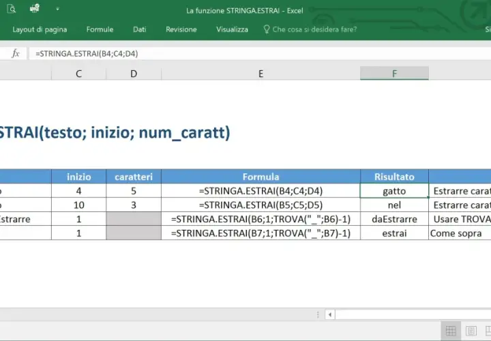This screenshot has height=341, width=491.
Task: Select the result cell 'gatto'
Action: coord(394,191)
